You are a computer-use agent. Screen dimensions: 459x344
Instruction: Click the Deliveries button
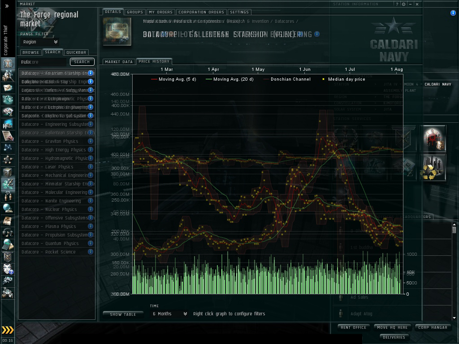[x=394, y=337]
